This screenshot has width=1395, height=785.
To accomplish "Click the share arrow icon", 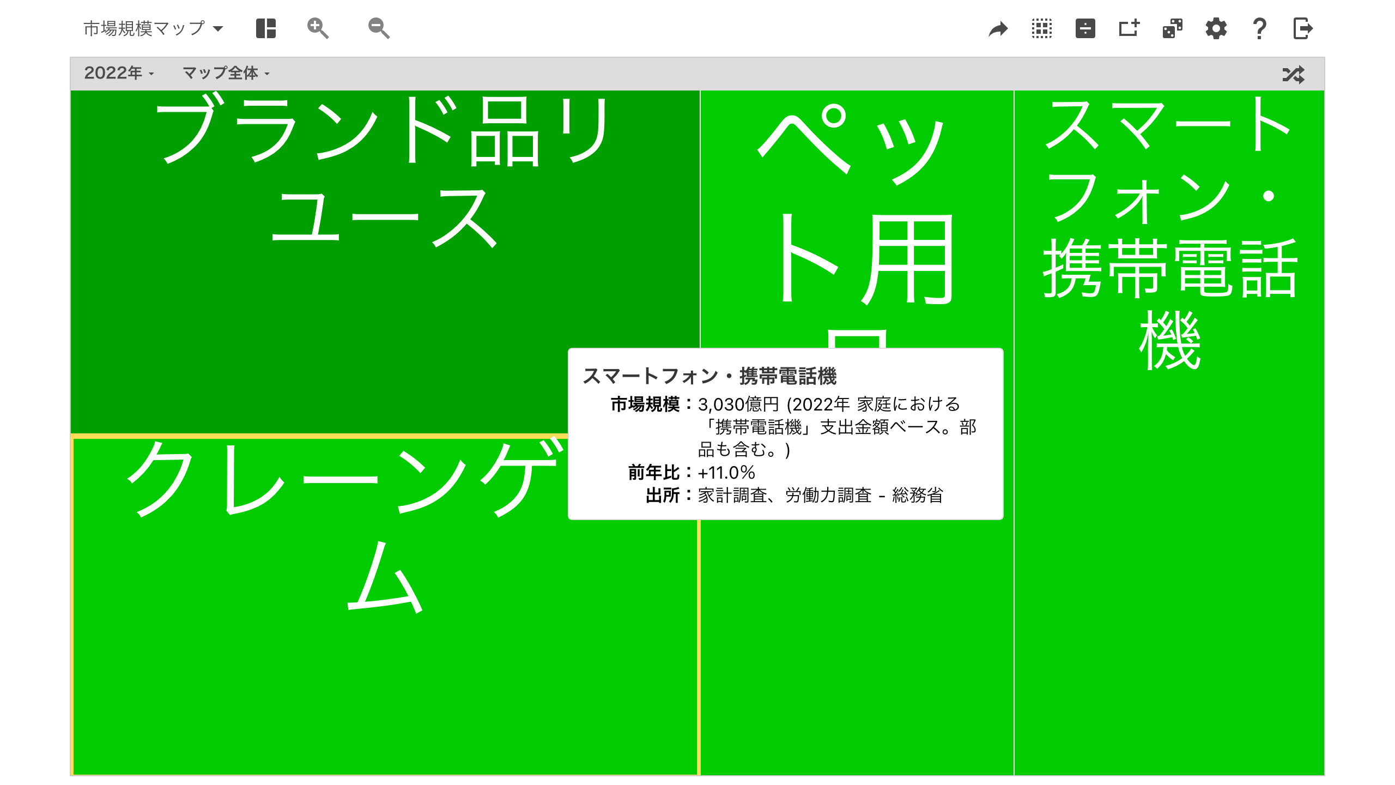I will click(x=998, y=29).
